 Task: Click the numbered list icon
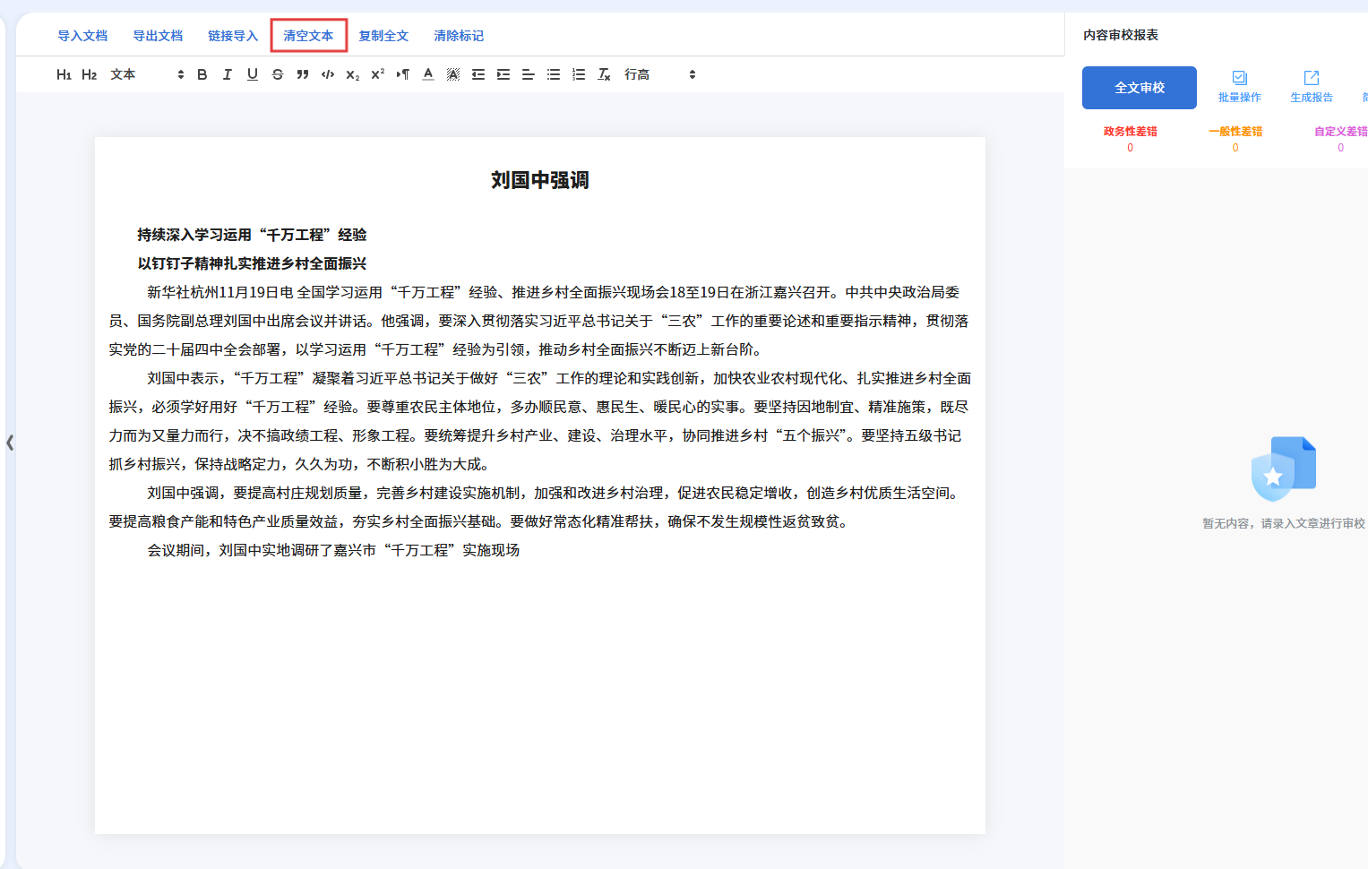click(x=579, y=74)
